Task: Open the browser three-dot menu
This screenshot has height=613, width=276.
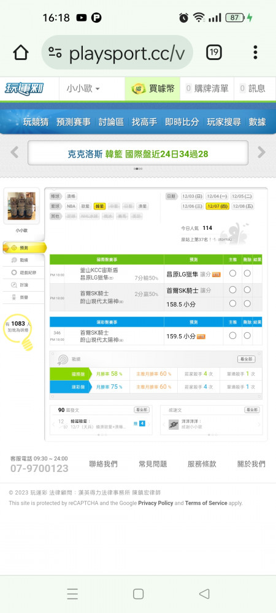Action: point(255,52)
